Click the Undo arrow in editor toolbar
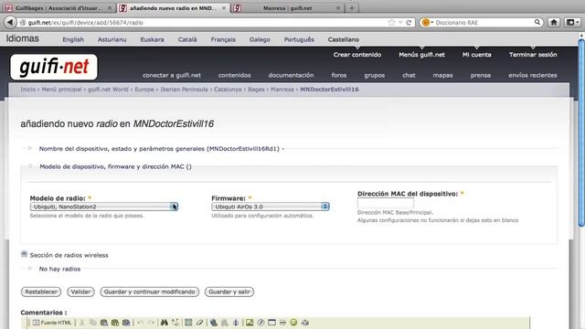585x329 pixels. [140, 323]
